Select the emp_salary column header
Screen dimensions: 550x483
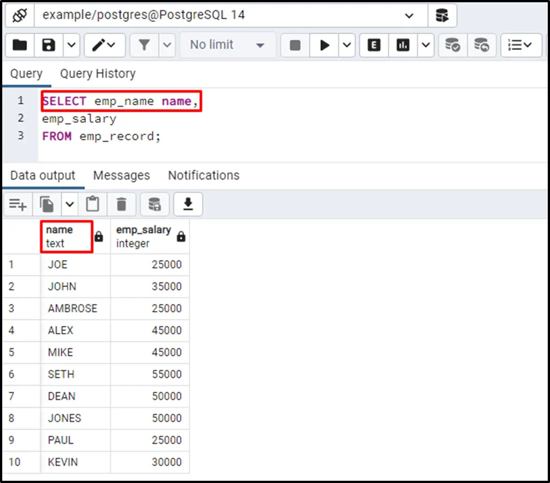tap(144, 236)
